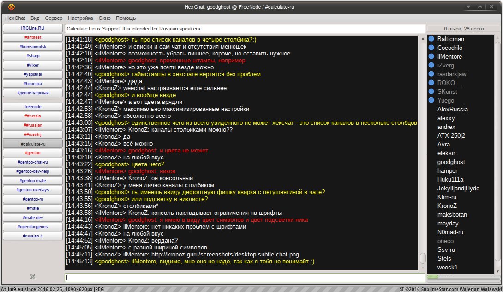Switch to the freenode server tab

coord(33,107)
